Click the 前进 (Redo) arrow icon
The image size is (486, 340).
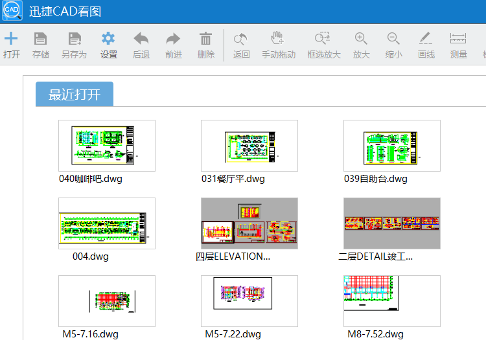(x=173, y=39)
